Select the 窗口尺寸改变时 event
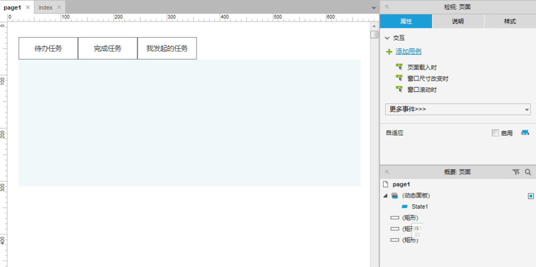This screenshot has width=536, height=267. point(428,79)
